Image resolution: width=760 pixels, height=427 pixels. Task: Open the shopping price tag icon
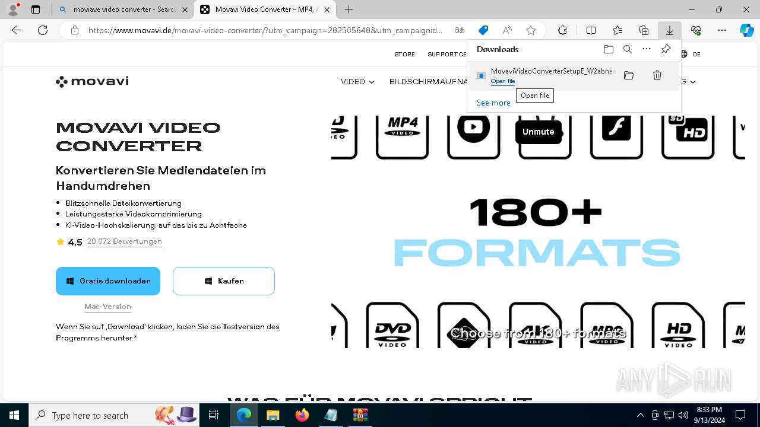[483, 30]
